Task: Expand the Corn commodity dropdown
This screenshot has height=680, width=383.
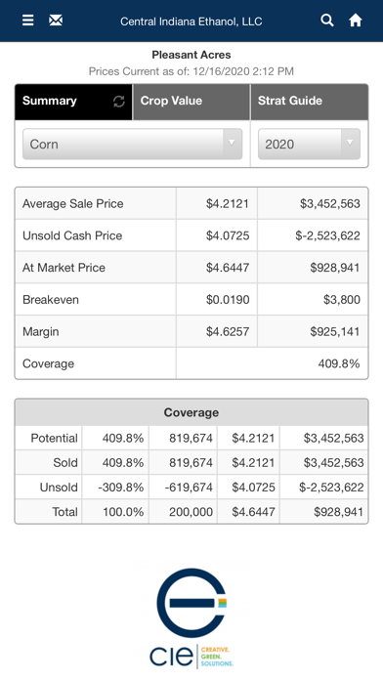Action: coord(132,144)
